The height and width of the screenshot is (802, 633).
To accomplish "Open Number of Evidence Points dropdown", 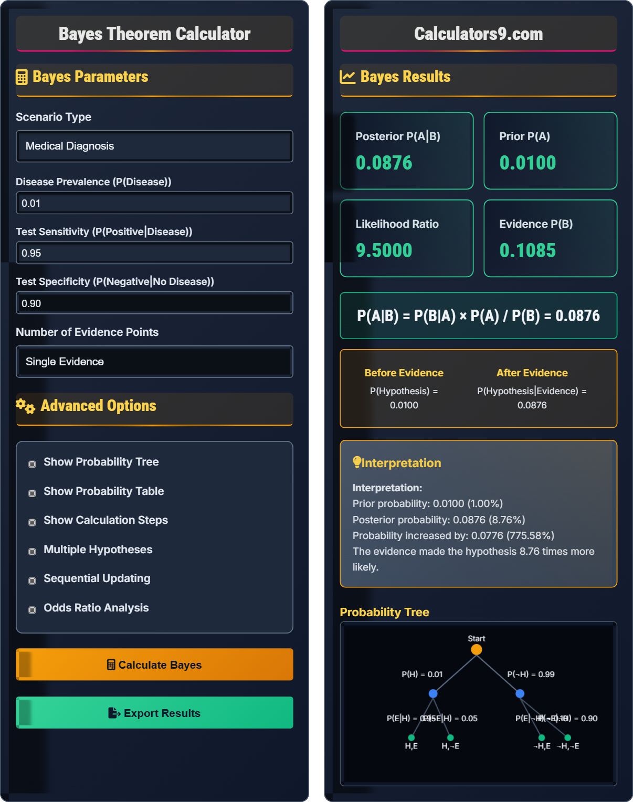I will (x=154, y=362).
